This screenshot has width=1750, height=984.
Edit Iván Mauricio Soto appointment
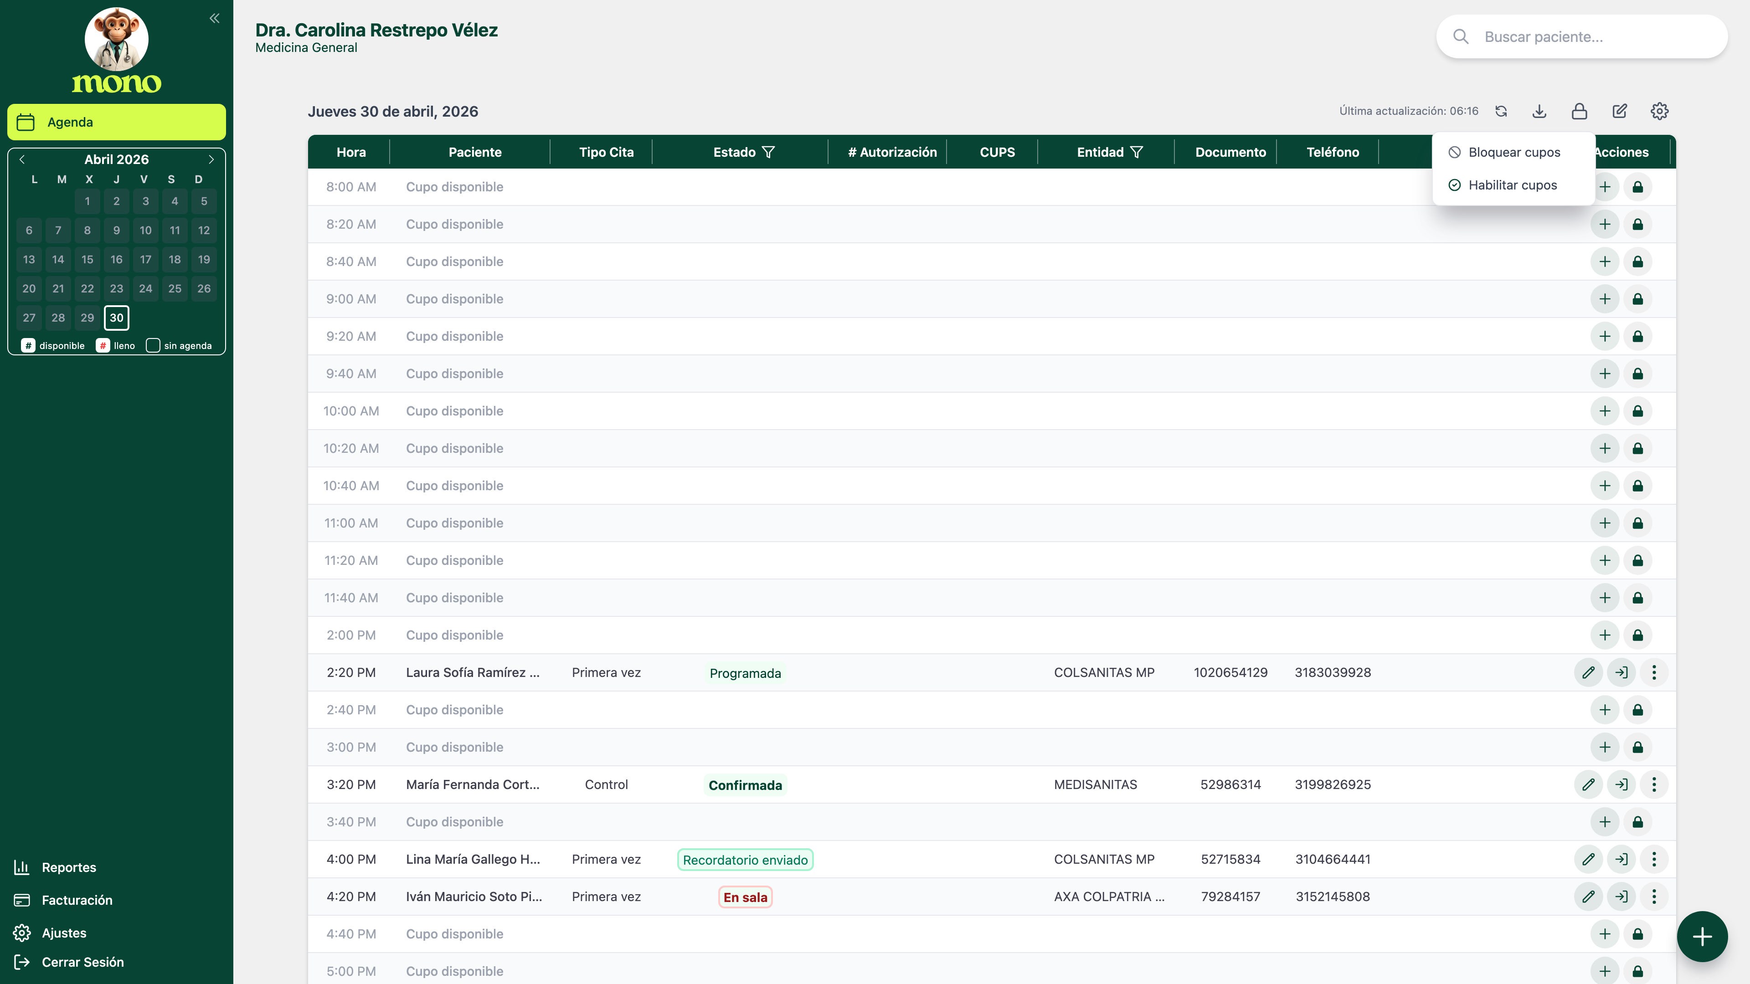coord(1588,897)
